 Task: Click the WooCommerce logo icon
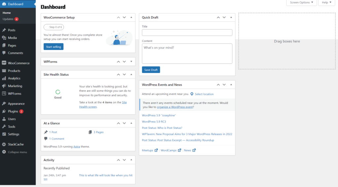(x=4, y=63)
